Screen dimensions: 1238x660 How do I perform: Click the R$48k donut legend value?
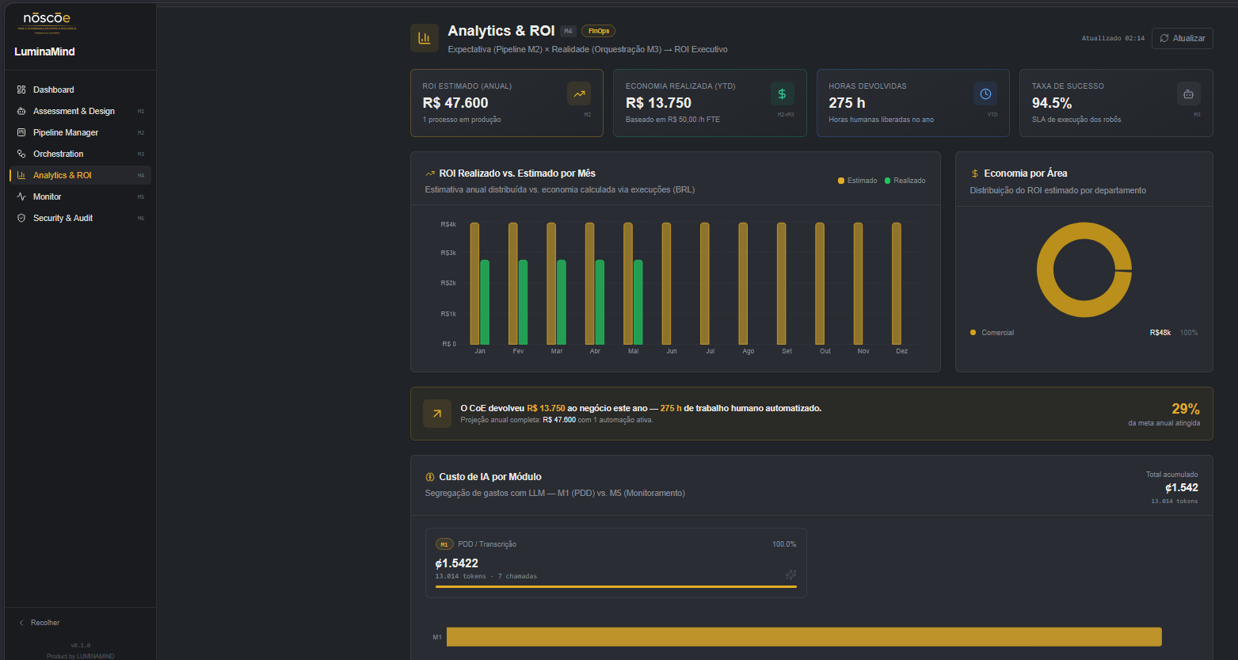point(1160,333)
